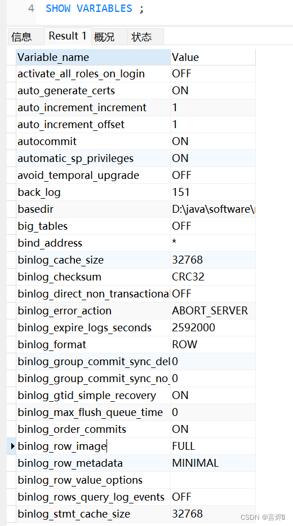
Task: Click the 32768 value of binlog_cache_size
Action: (x=213, y=260)
